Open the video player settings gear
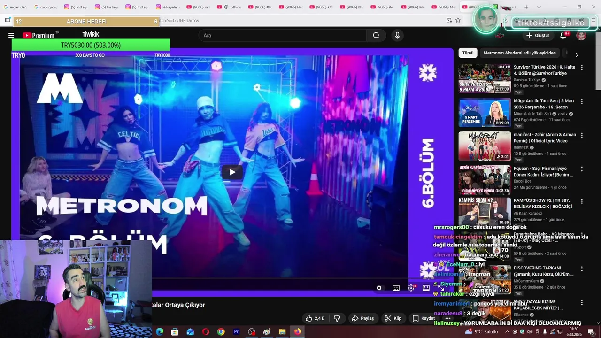This screenshot has width=601, height=338. [x=411, y=288]
